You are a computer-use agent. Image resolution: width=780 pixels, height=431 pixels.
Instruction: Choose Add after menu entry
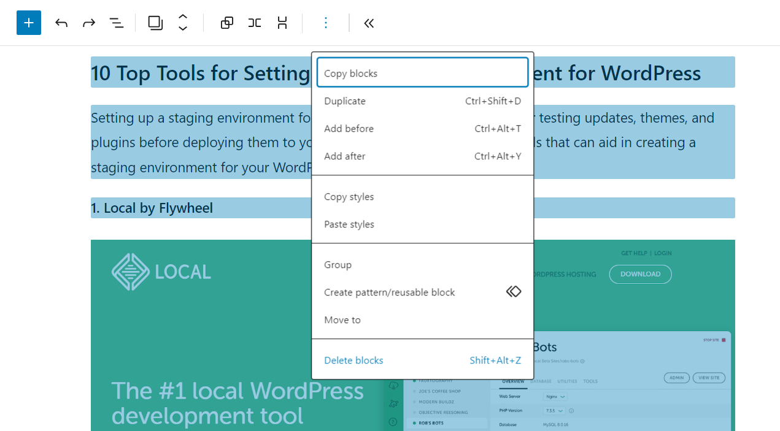click(423, 156)
